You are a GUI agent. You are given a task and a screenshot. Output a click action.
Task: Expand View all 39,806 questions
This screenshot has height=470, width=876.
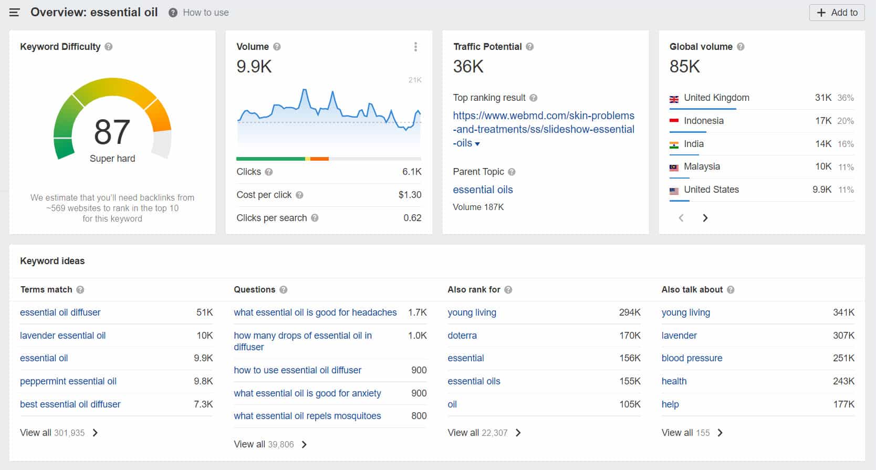pyautogui.click(x=270, y=444)
